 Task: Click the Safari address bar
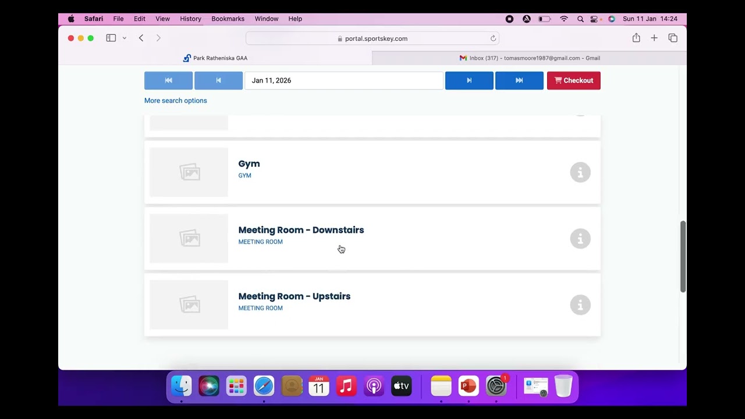pos(372,38)
